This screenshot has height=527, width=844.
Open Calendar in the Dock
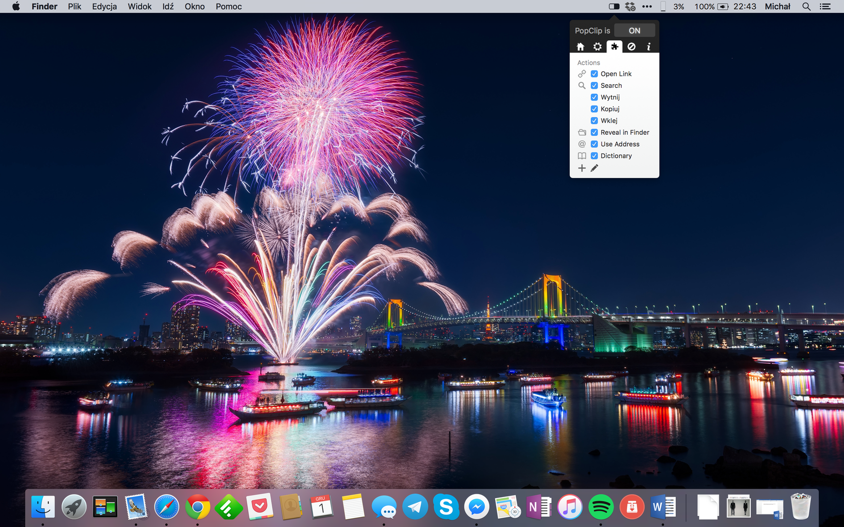pyautogui.click(x=321, y=507)
